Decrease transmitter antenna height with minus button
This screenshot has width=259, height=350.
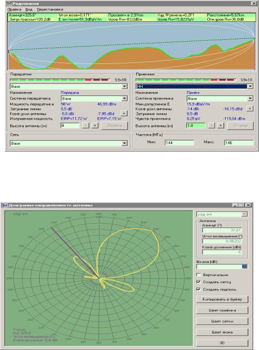tap(86, 125)
